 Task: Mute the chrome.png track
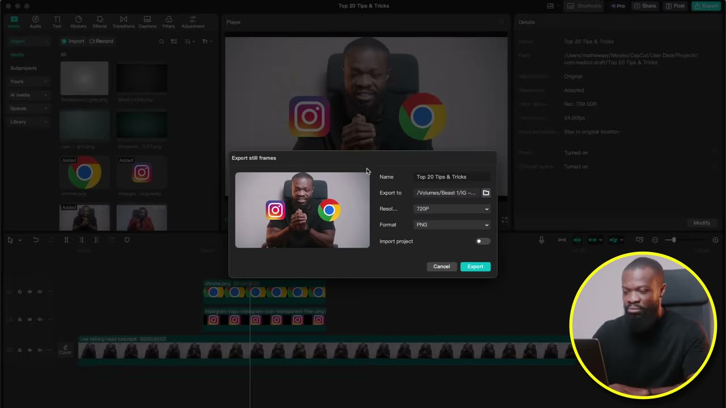click(40, 292)
